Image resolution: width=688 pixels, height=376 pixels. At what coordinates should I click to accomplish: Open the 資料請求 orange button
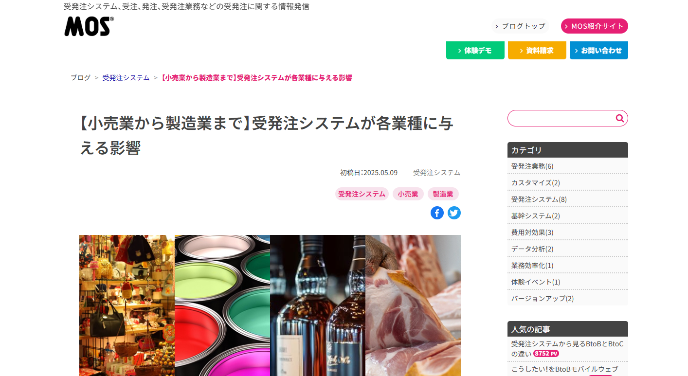[x=537, y=51]
